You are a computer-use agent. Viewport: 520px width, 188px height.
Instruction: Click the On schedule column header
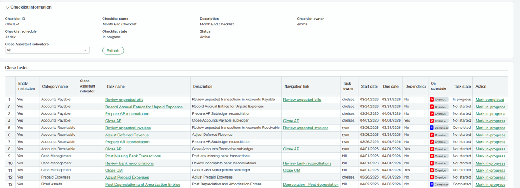[439, 86]
